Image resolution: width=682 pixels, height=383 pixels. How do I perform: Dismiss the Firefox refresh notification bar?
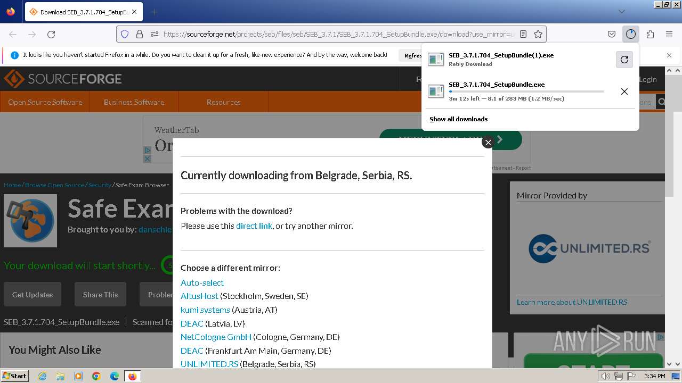pyautogui.click(x=669, y=55)
